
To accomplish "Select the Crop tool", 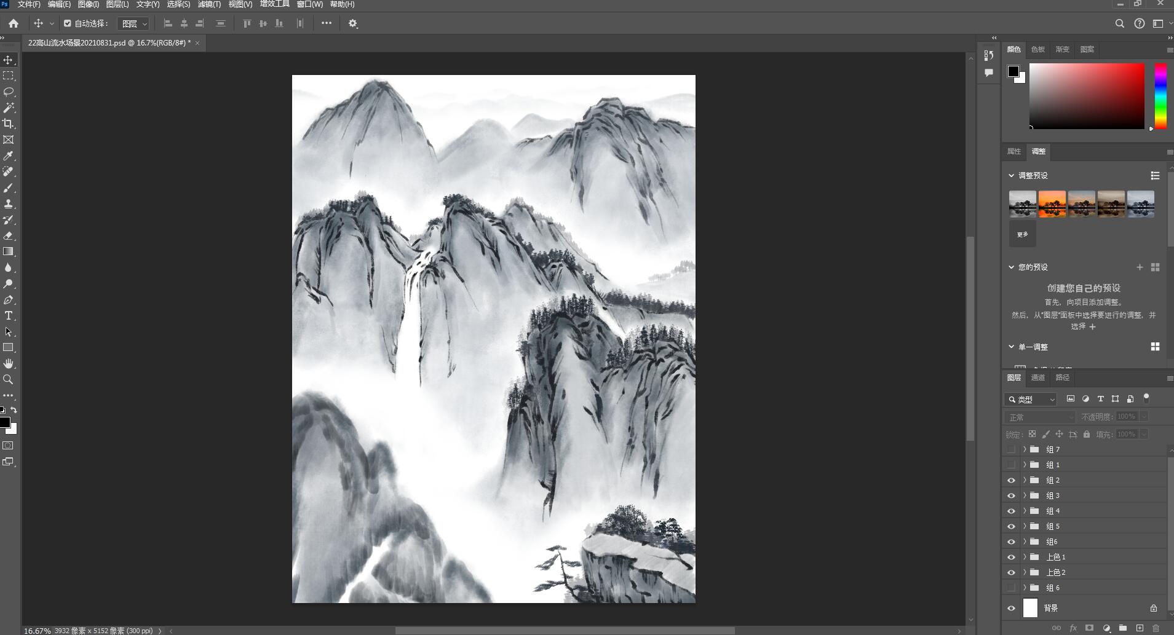I will (8, 124).
